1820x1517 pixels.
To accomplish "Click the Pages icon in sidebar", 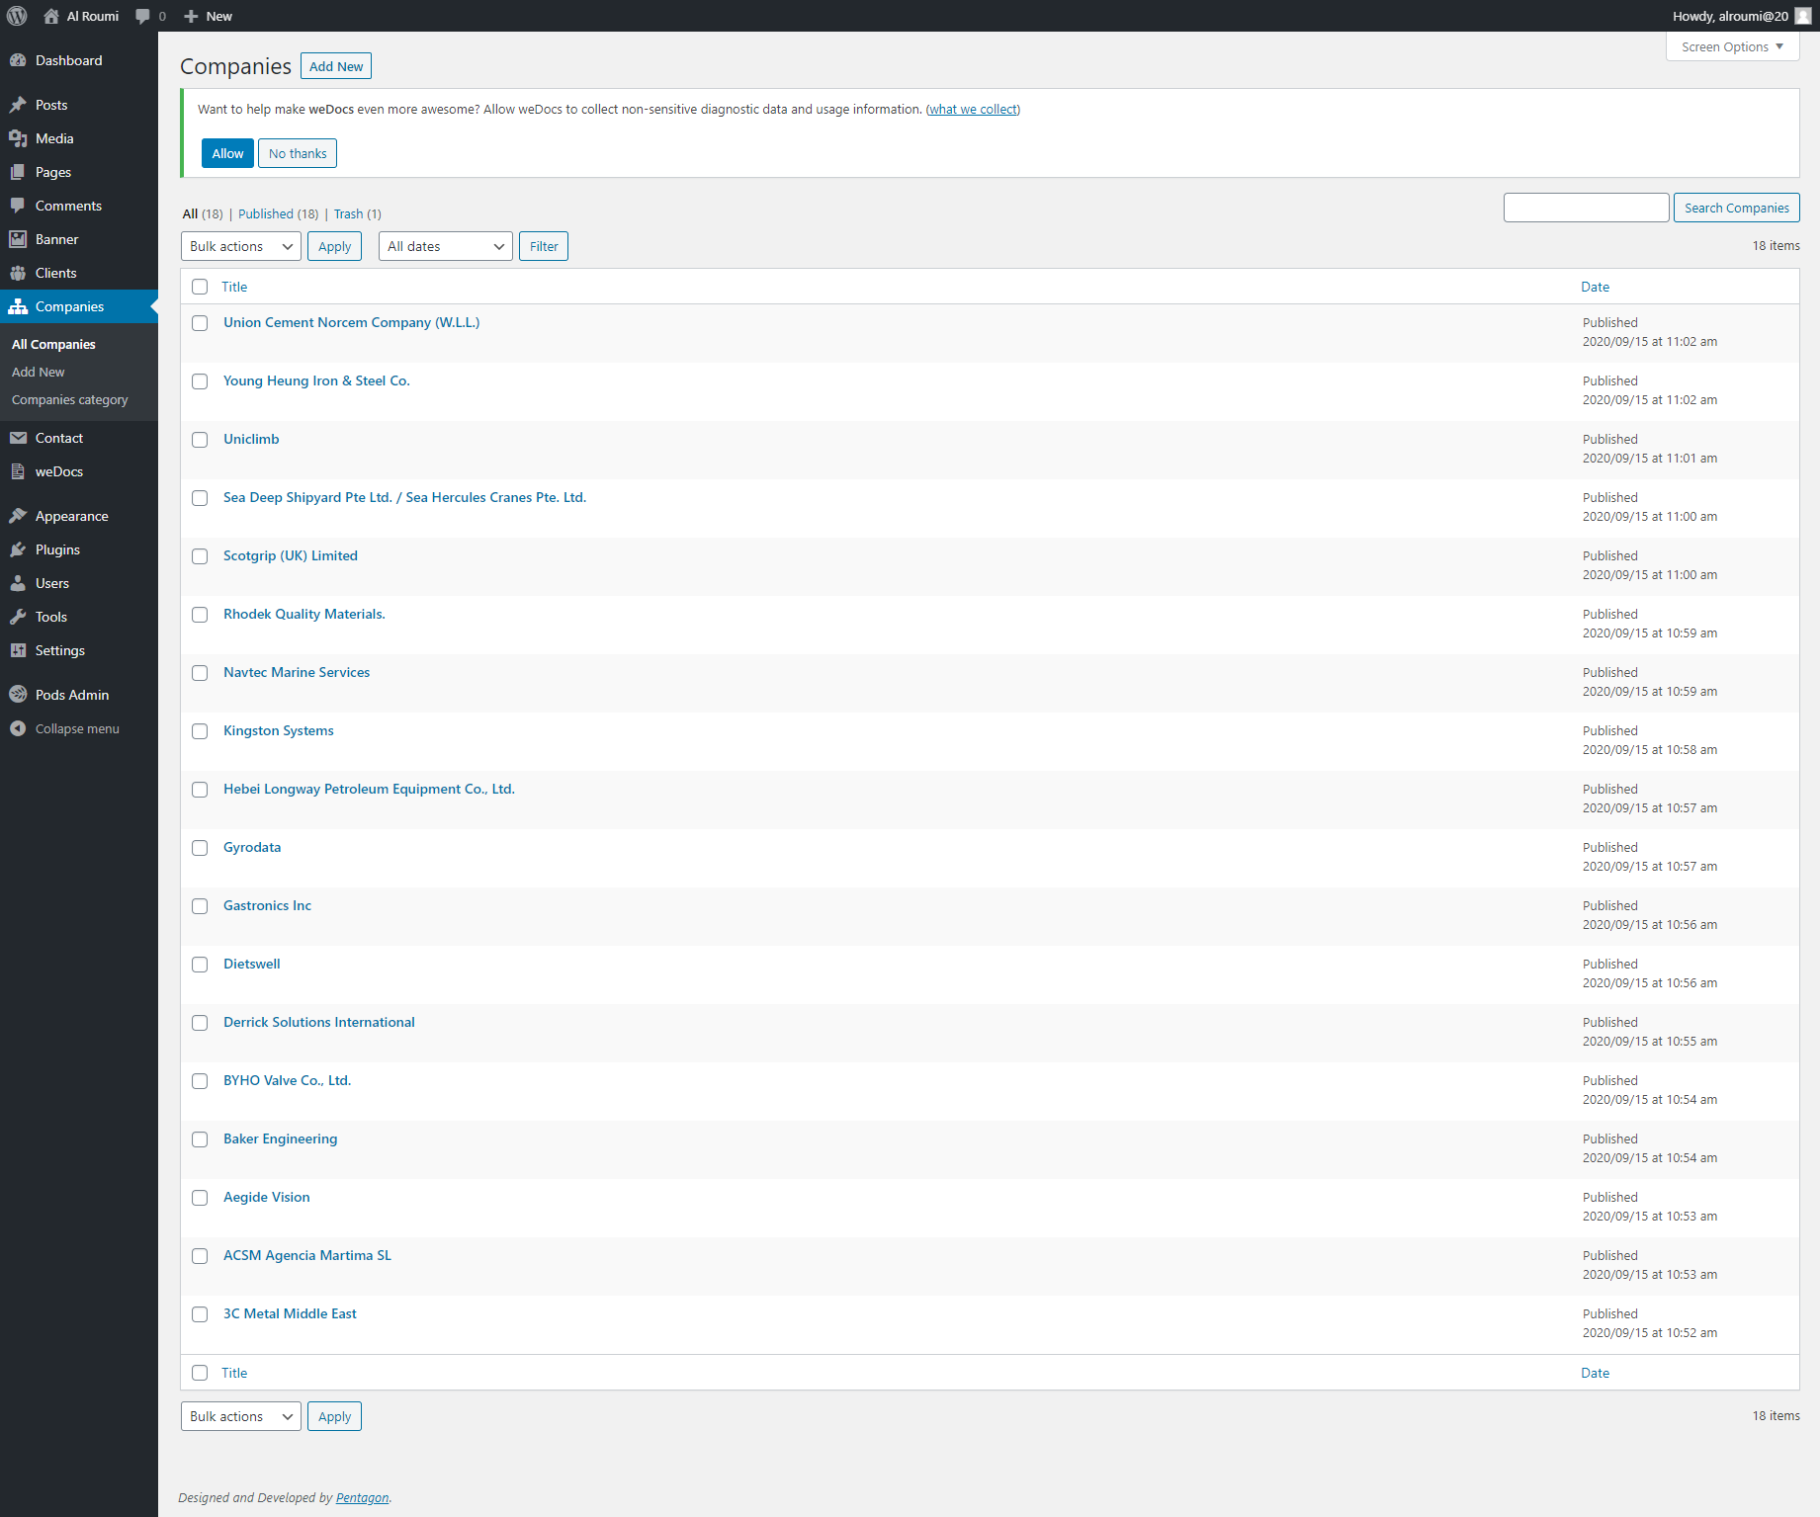I will pos(18,172).
